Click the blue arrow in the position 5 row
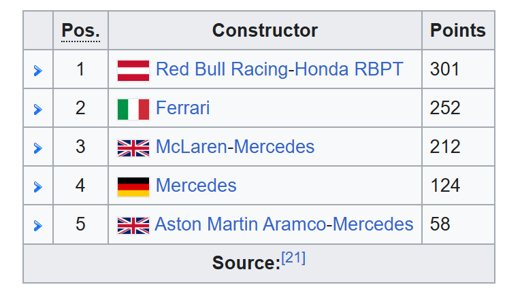505x289 pixels. point(38,225)
